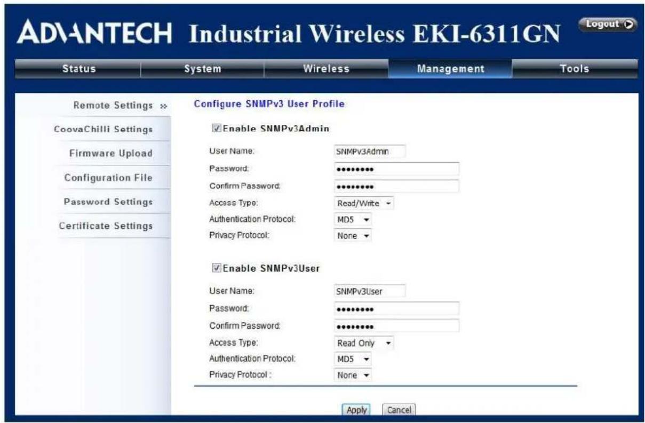Click the Cancel button
This screenshot has height=423, width=645.
[x=399, y=410]
